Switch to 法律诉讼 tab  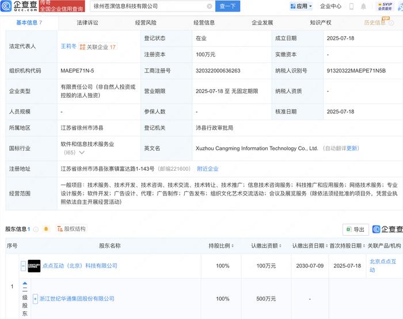click(88, 23)
